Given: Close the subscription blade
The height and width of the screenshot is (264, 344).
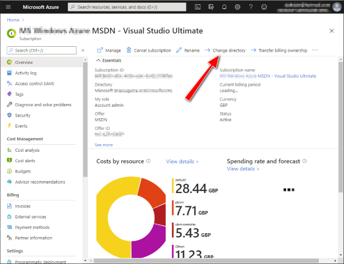Looking at the screenshot, I should pos(331,31).
